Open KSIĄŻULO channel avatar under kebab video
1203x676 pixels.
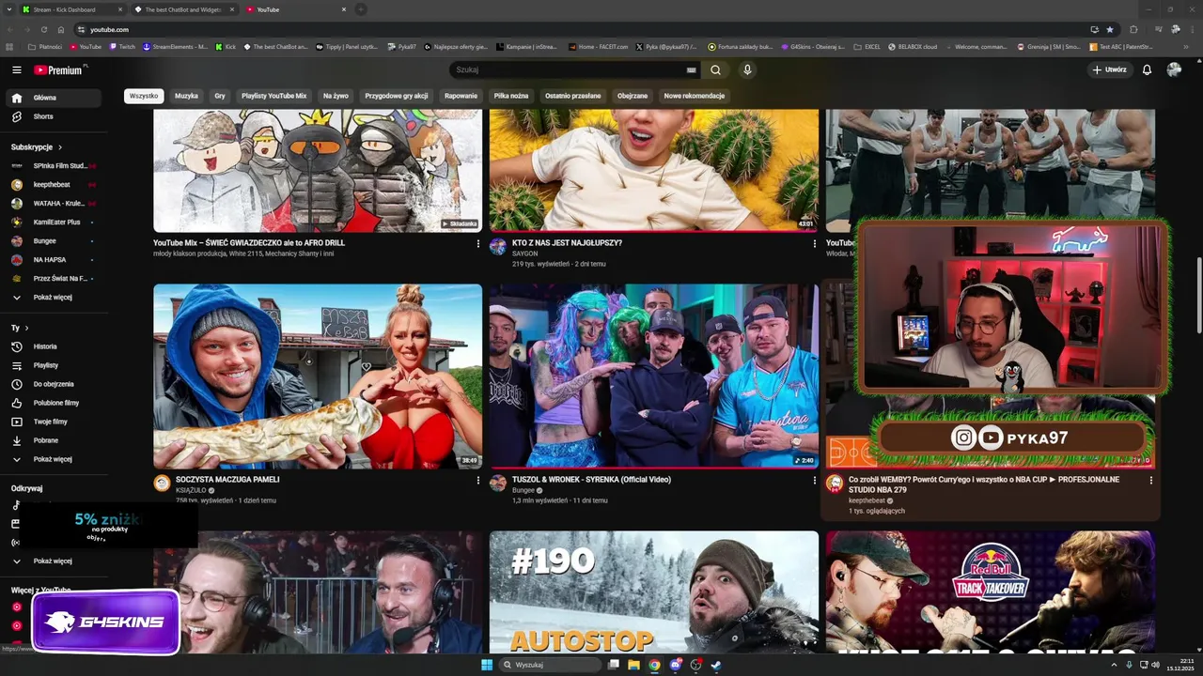pyautogui.click(x=162, y=483)
